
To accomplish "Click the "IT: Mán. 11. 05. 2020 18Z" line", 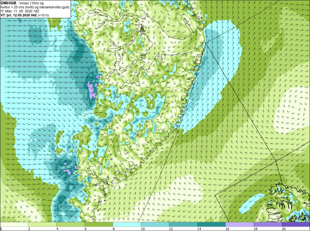I will (20, 11).
